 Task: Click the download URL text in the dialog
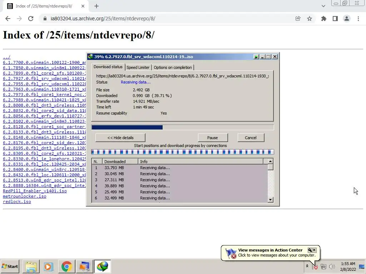pyautogui.click(x=182, y=76)
